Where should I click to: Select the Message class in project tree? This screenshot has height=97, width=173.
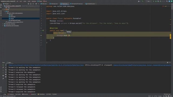13,17
